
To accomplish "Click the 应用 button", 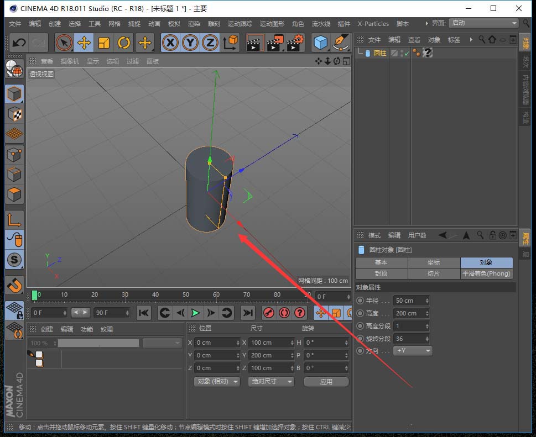I will 326,381.
